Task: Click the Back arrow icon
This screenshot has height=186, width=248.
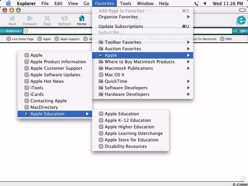Action: coord(12,19)
